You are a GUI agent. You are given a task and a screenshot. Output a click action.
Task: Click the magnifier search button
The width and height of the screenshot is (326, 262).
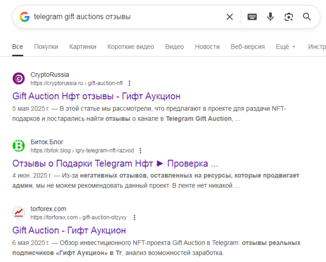[x=307, y=17]
